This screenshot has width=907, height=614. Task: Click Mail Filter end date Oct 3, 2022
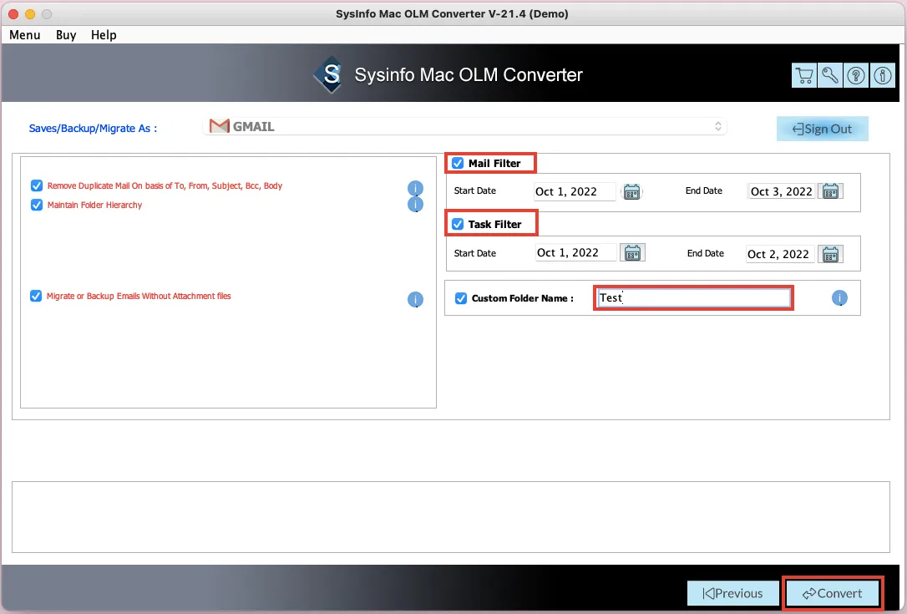(x=782, y=191)
